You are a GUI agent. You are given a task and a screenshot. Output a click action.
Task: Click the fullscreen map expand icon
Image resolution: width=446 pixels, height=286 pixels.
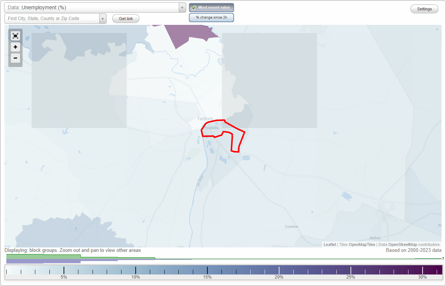tap(15, 36)
